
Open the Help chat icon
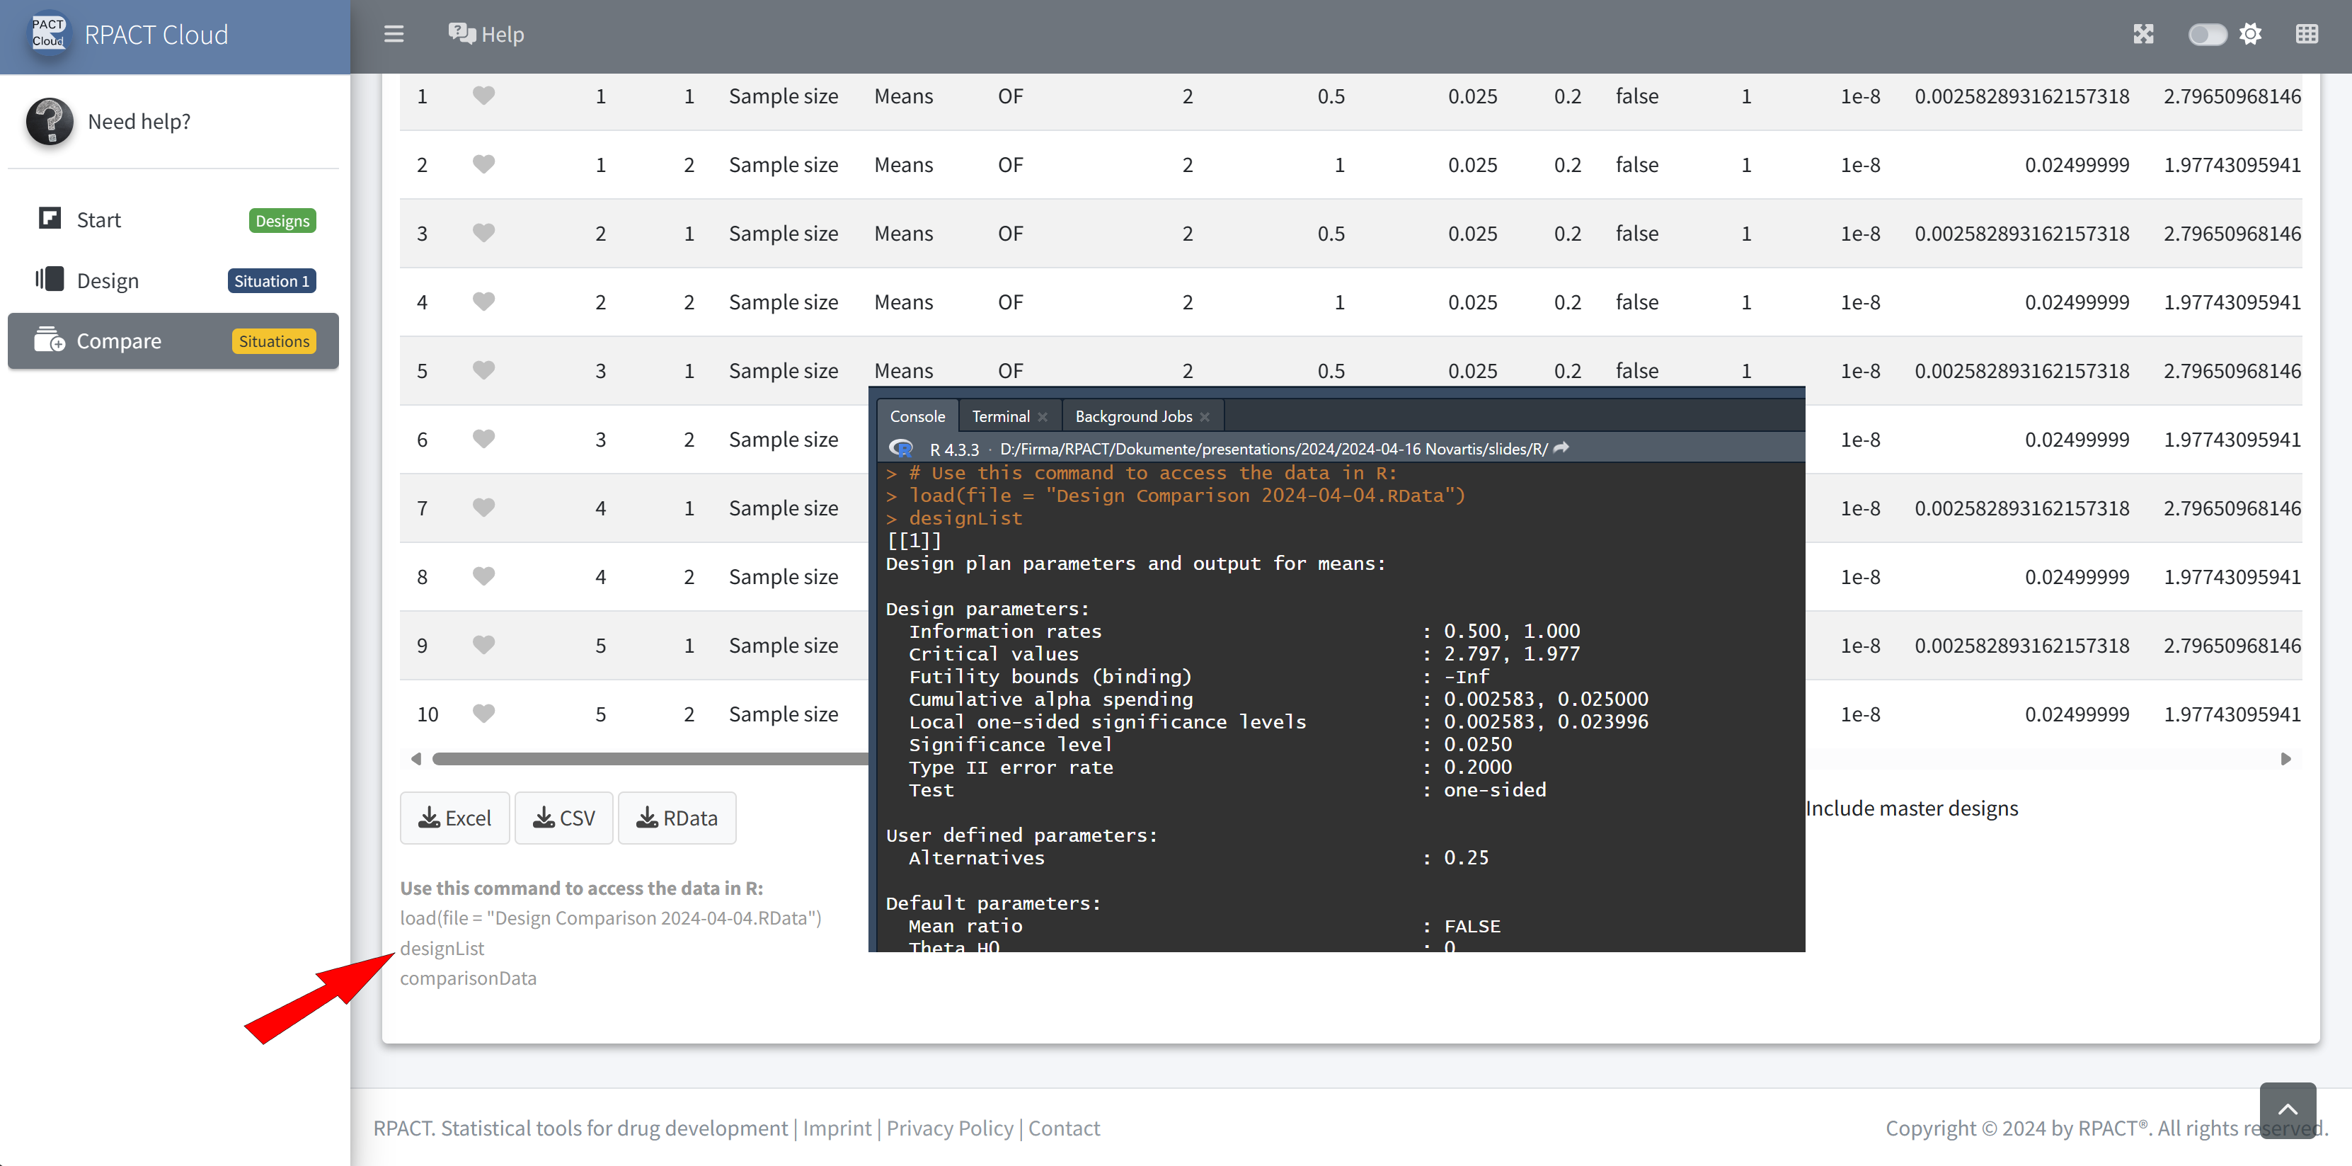tap(461, 35)
